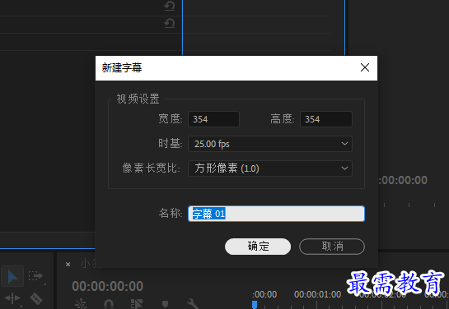Reset the second parameter with its reset arrow

170,23
